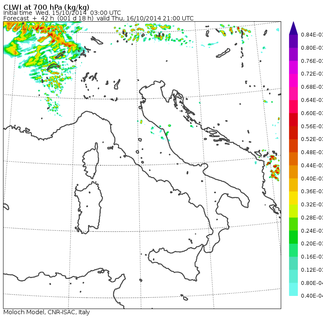323x318 pixels.
Task: Choose the red band between 0.56E-03 and 0.60E-03
Action: pos(293,120)
